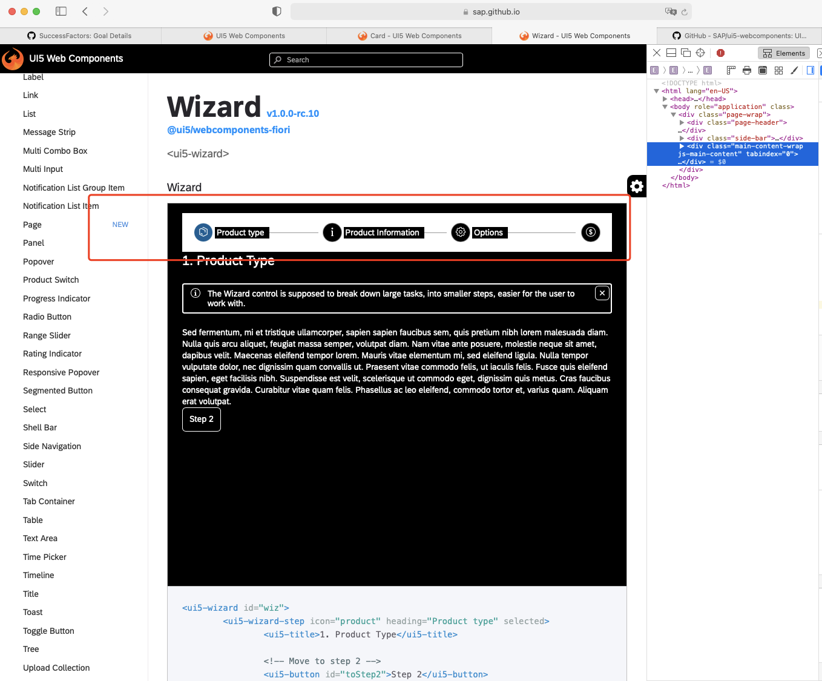Image resolution: width=822 pixels, height=681 pixels.
Task: Select the Product type wizard step icon
Action: [x=203, y=232]
